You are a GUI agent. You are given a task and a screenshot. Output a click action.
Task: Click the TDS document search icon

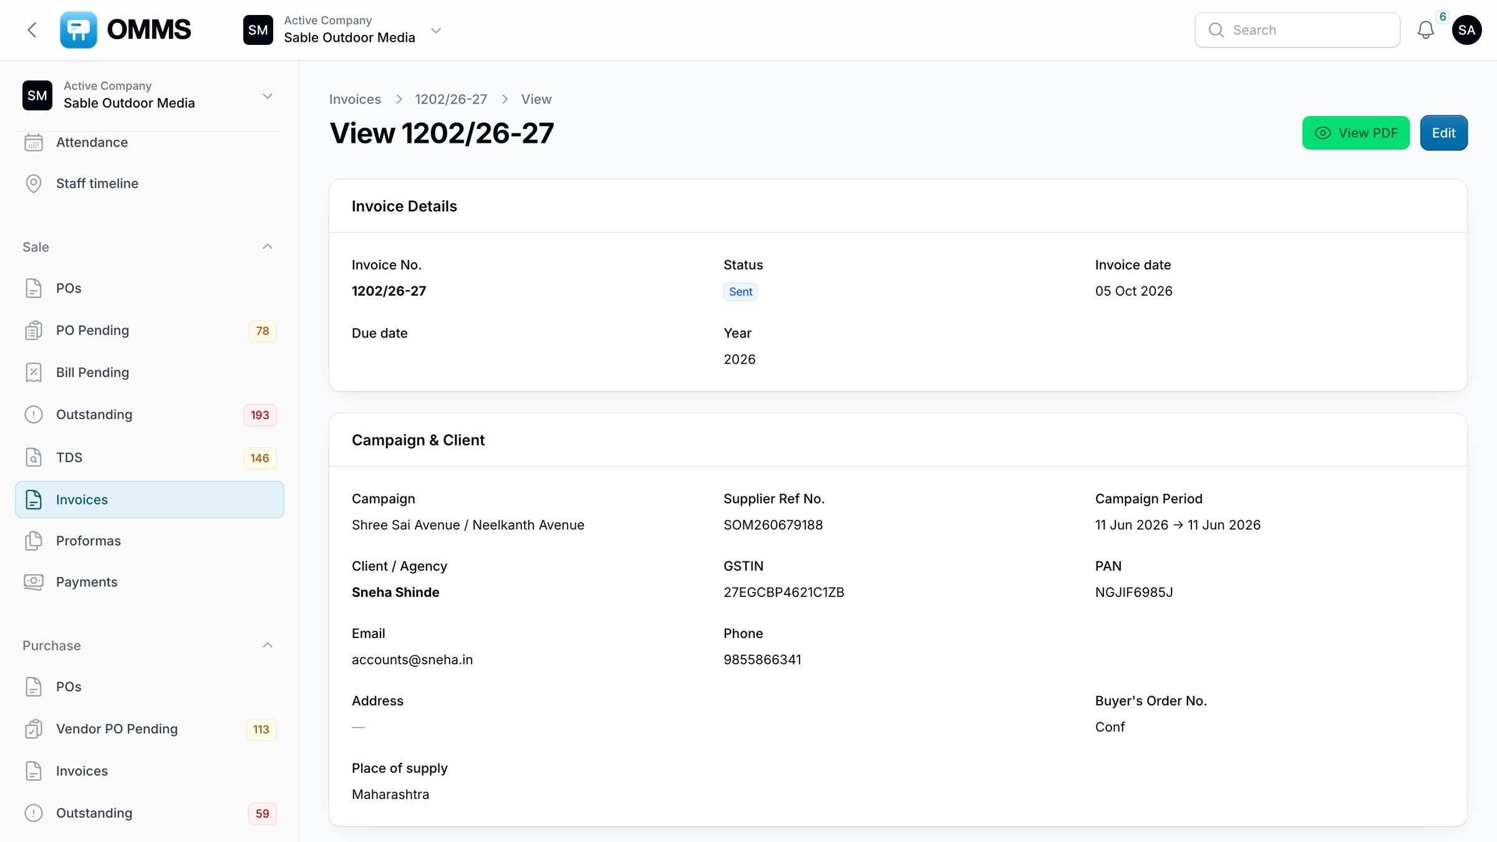tap(34, 457)
